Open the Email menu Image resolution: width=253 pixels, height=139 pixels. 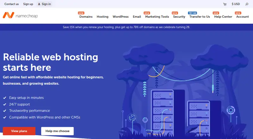[137, 17]
